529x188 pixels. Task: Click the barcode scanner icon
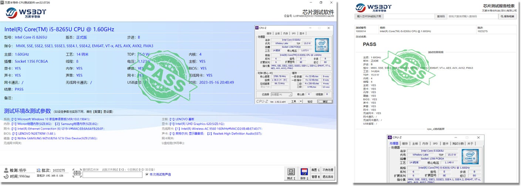tap(77, 173)
